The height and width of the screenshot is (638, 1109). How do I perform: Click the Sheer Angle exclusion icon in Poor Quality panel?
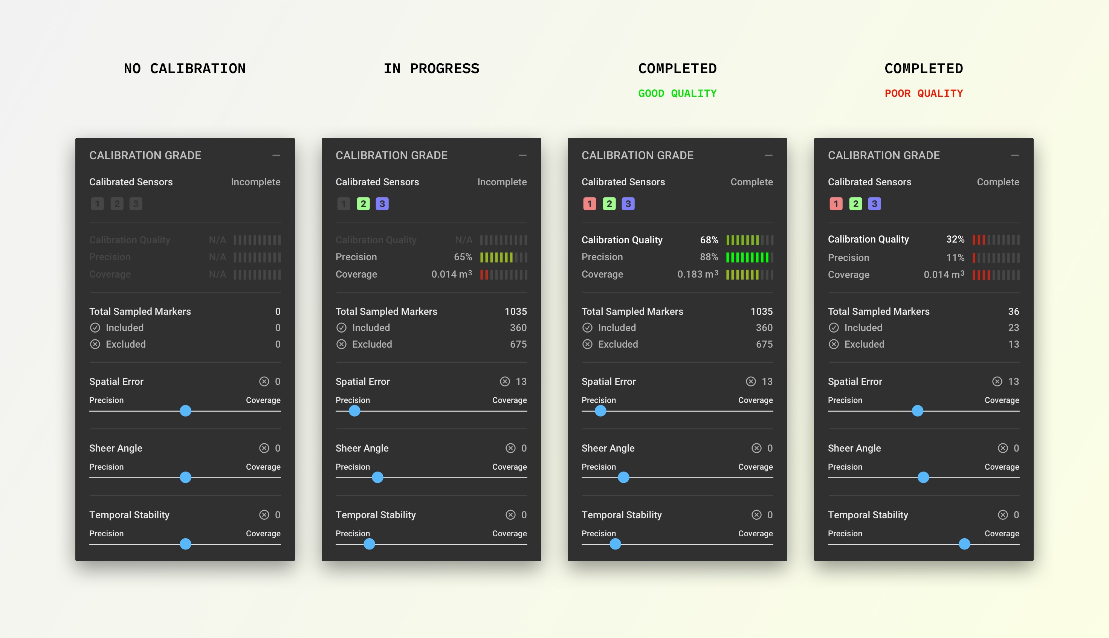pos(1003,448)
